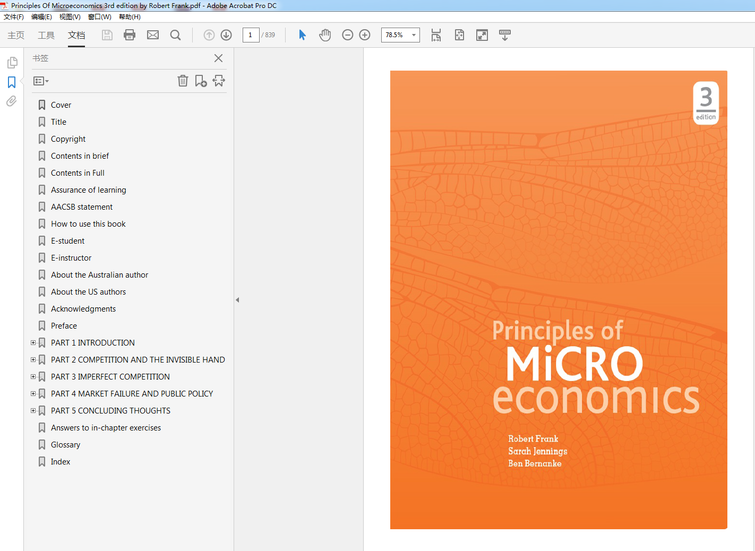Switch to the 工具 tab

(46, 35)
